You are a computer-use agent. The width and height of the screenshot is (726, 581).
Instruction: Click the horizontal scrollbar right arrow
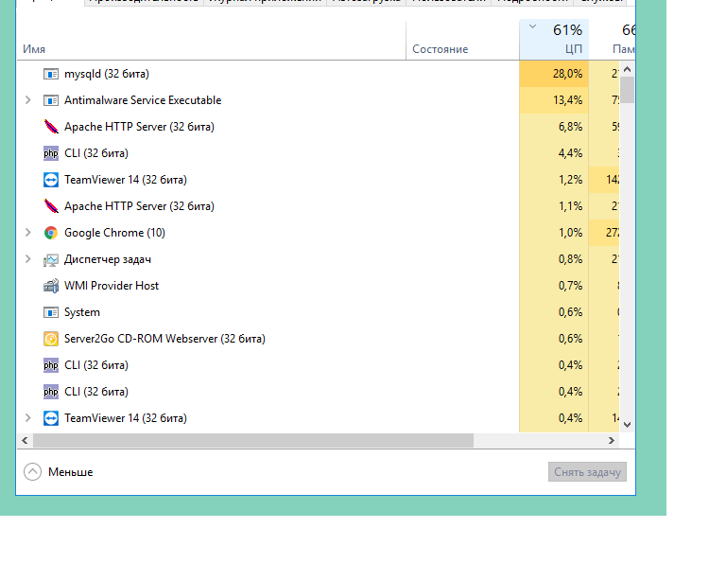click(612, 441)
